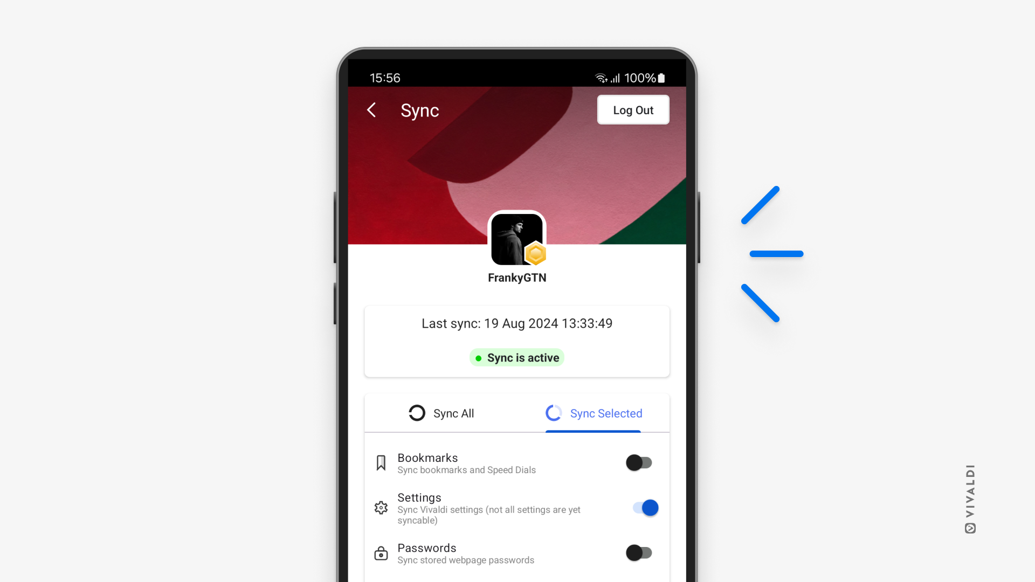This screenshot has width=1035, height=582.
Task: Click the FrankyGTN profile avatar
Action: (517, 238)
